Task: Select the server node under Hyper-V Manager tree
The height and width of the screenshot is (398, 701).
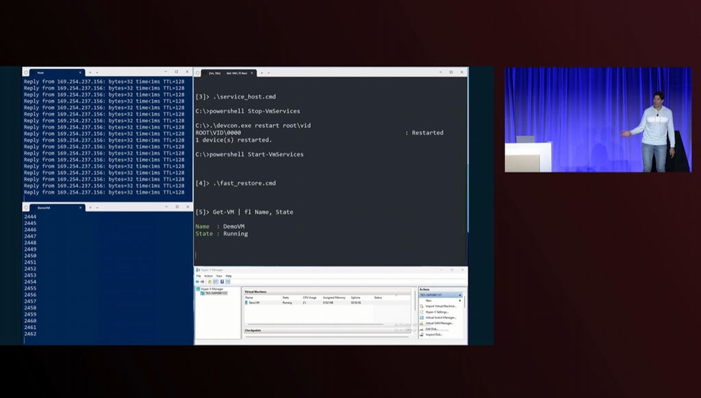Action: coord(215,293)
